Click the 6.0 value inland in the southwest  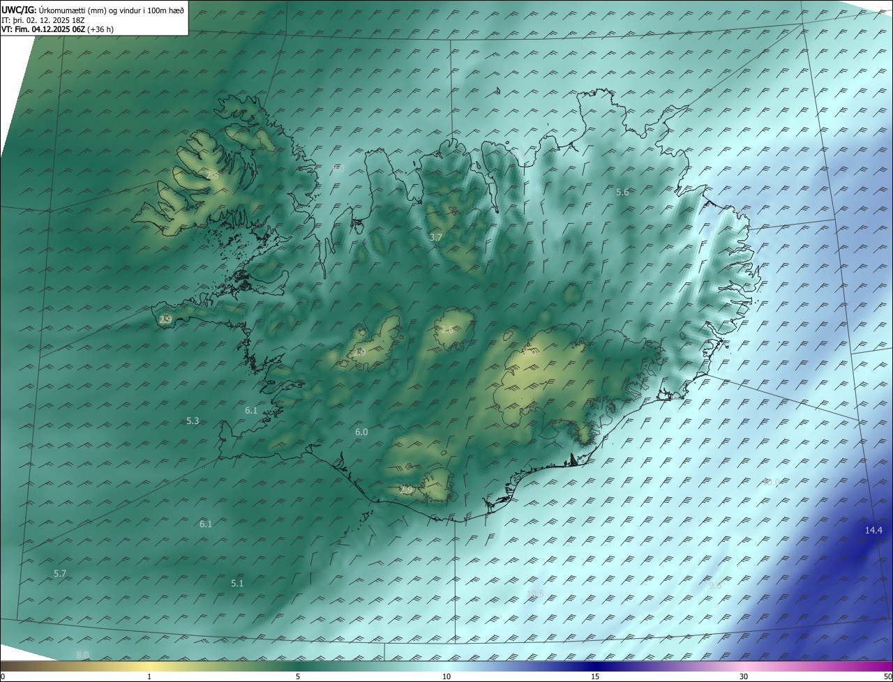coord(361,432)
